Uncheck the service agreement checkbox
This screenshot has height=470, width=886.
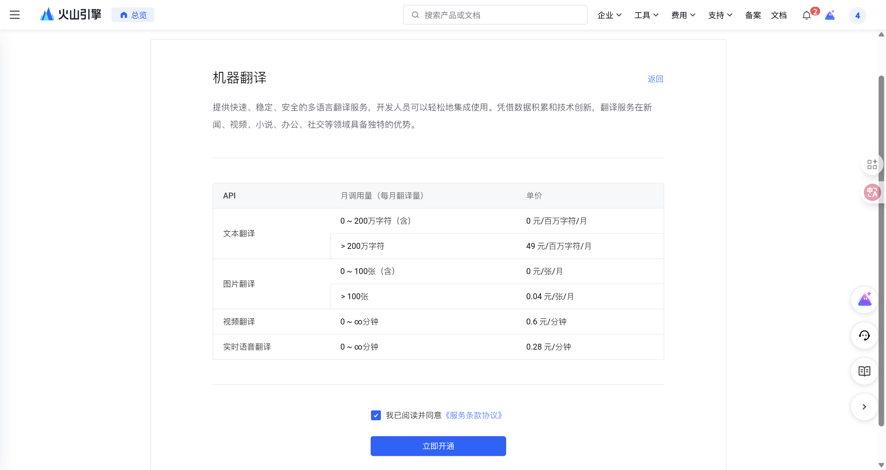pyautogui.click(x=376, y=415)
